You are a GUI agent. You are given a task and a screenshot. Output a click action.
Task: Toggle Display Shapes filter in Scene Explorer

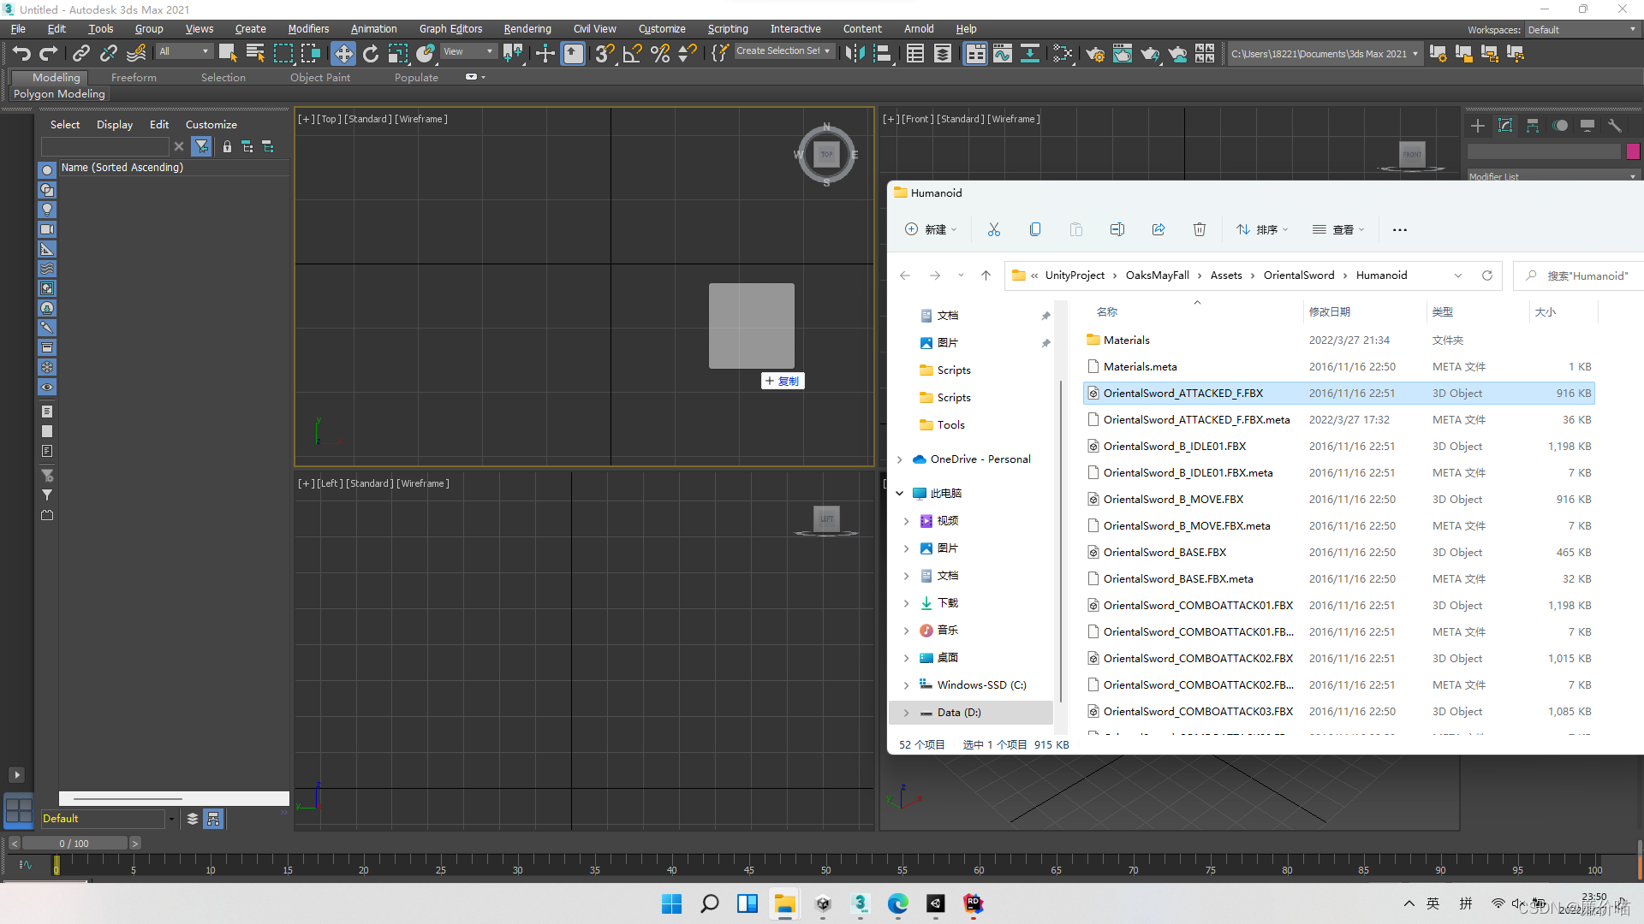(x=47, y=190)
